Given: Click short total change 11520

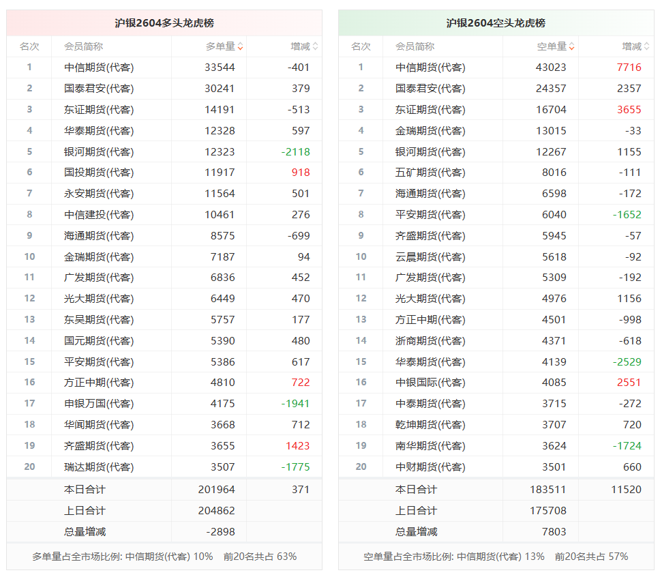Looking at the screenshot, I should click(627, 490).
